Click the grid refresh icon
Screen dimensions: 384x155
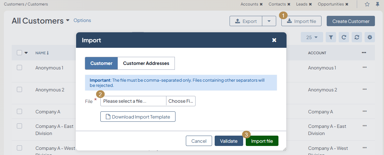(x=344, y=37)
